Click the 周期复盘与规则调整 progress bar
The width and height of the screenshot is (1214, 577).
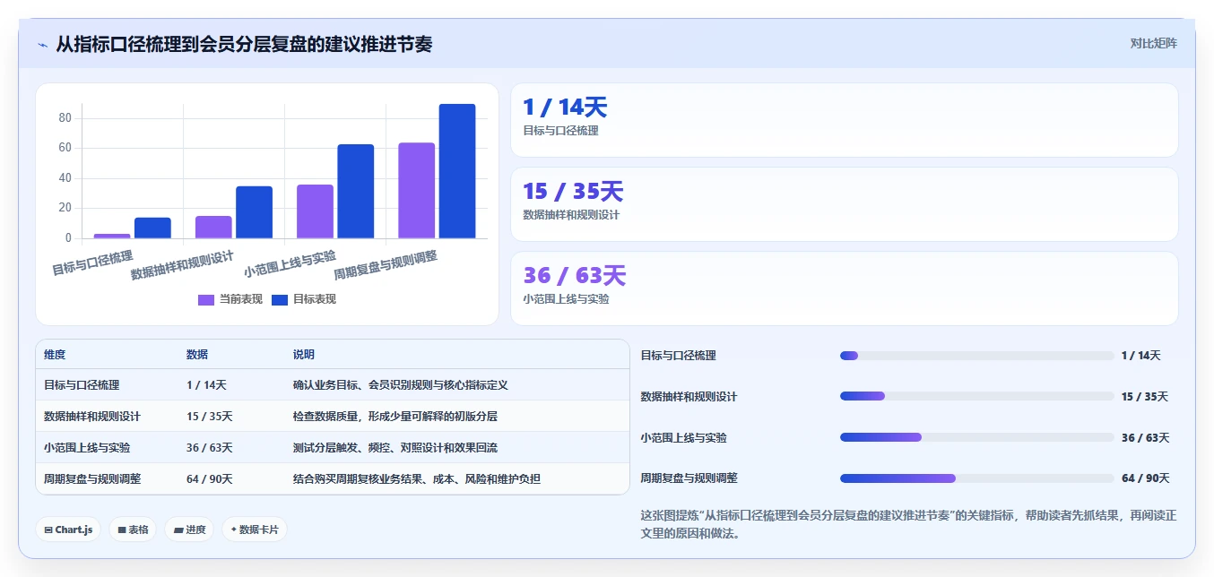[x=976, y=478]
